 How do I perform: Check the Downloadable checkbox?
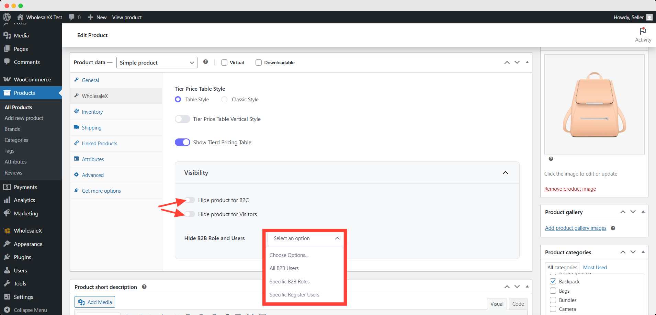259,63
